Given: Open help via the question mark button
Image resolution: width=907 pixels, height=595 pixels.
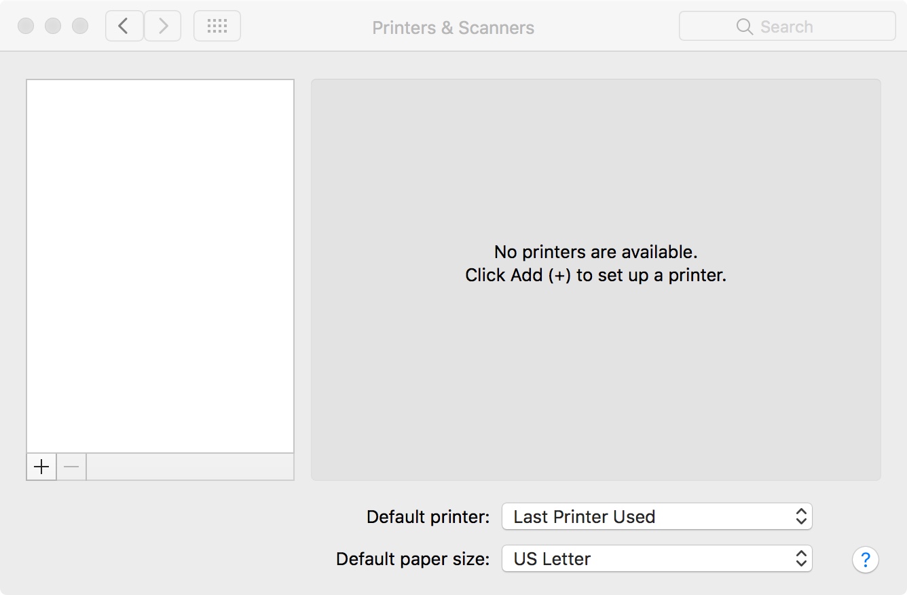Looking at the screenshot, I should [x=865, y=559].
